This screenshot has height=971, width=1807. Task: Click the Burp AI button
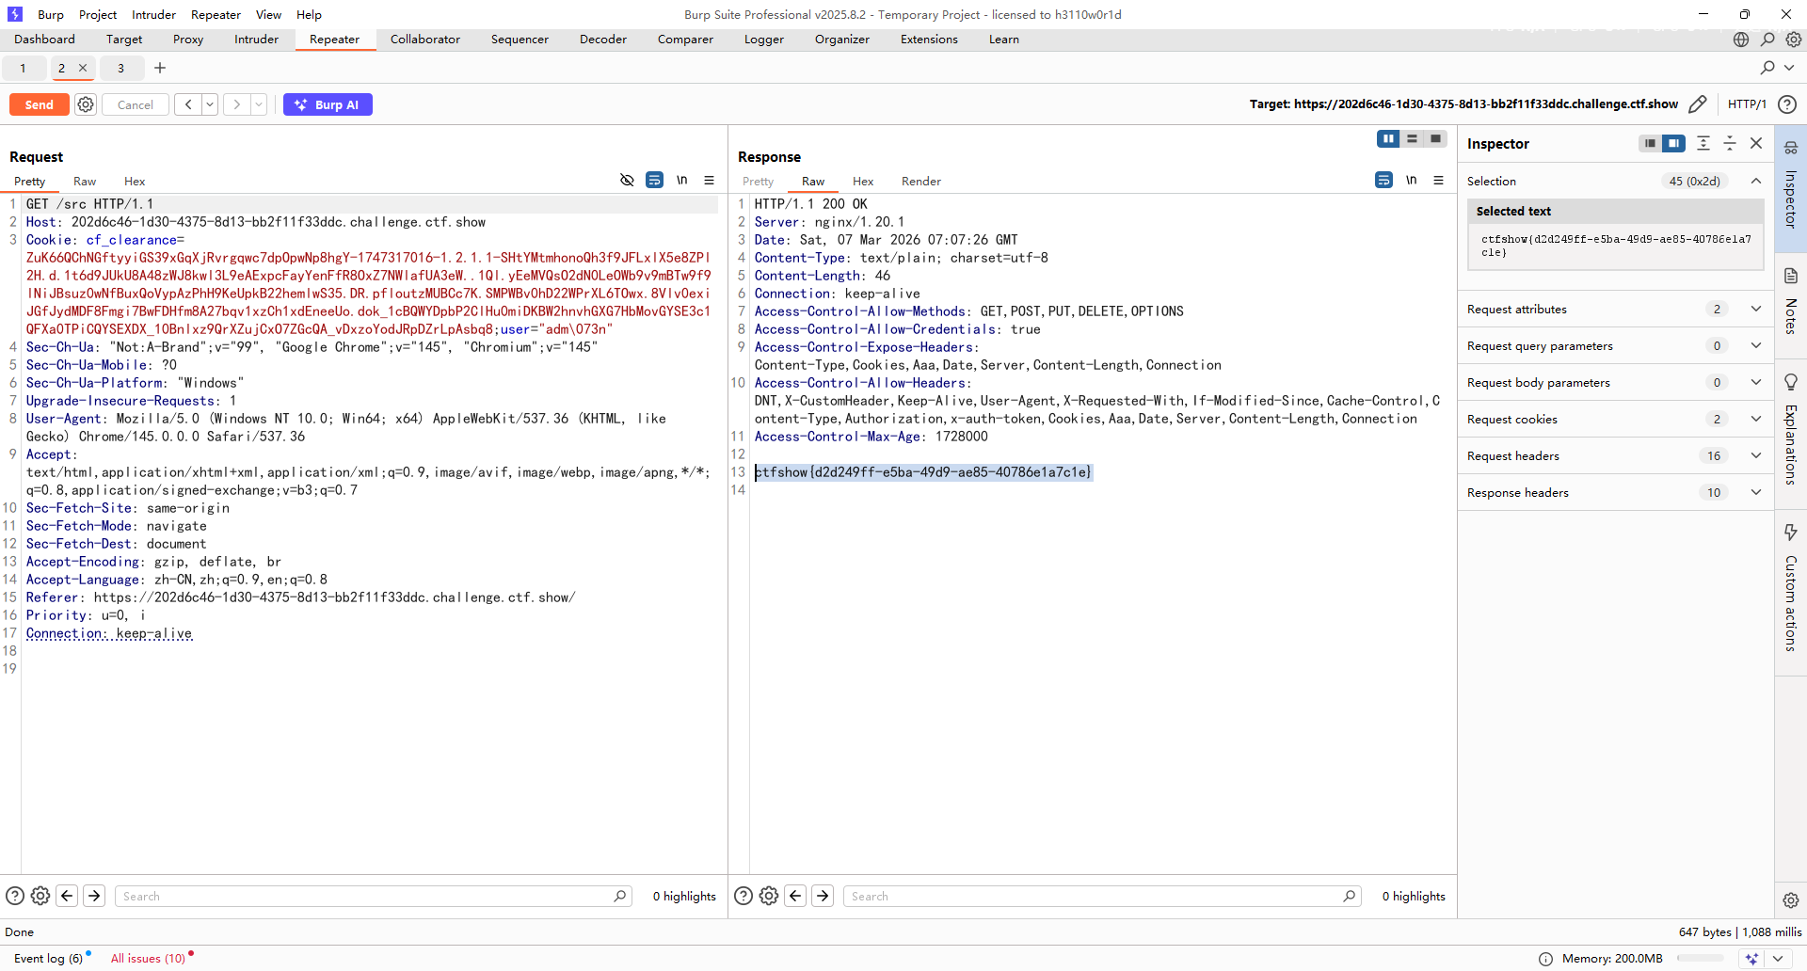(328, 104)
